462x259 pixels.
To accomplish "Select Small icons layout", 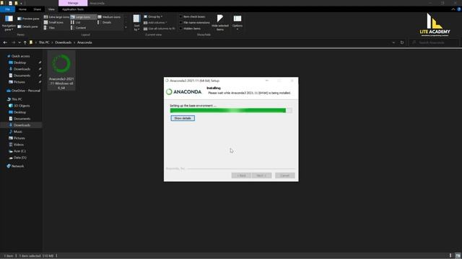I will click(53, 22).
